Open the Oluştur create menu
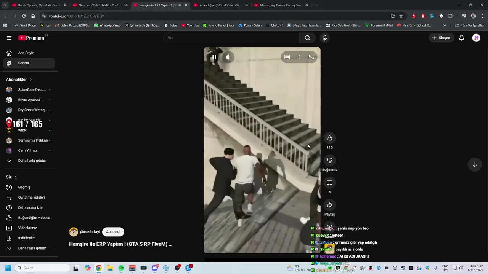The image size is (488, 274). (x=441, y=38)
